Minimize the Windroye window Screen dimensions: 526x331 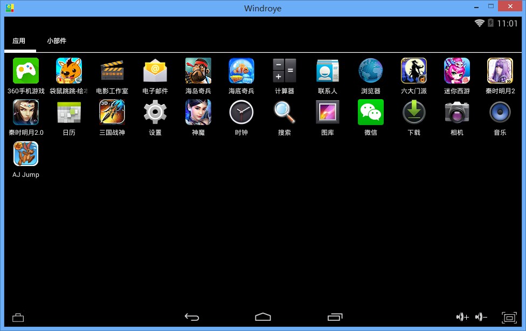(x=476, y=6)
